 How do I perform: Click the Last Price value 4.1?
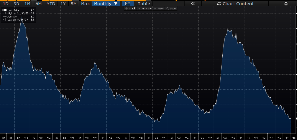tap(32, 10)
